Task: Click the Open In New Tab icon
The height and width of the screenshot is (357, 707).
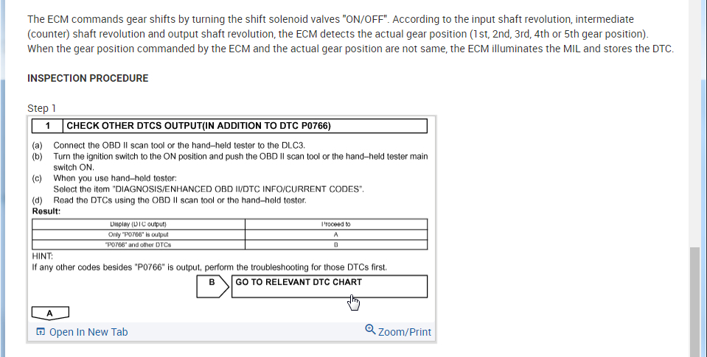Action: (x=40, y=332)
